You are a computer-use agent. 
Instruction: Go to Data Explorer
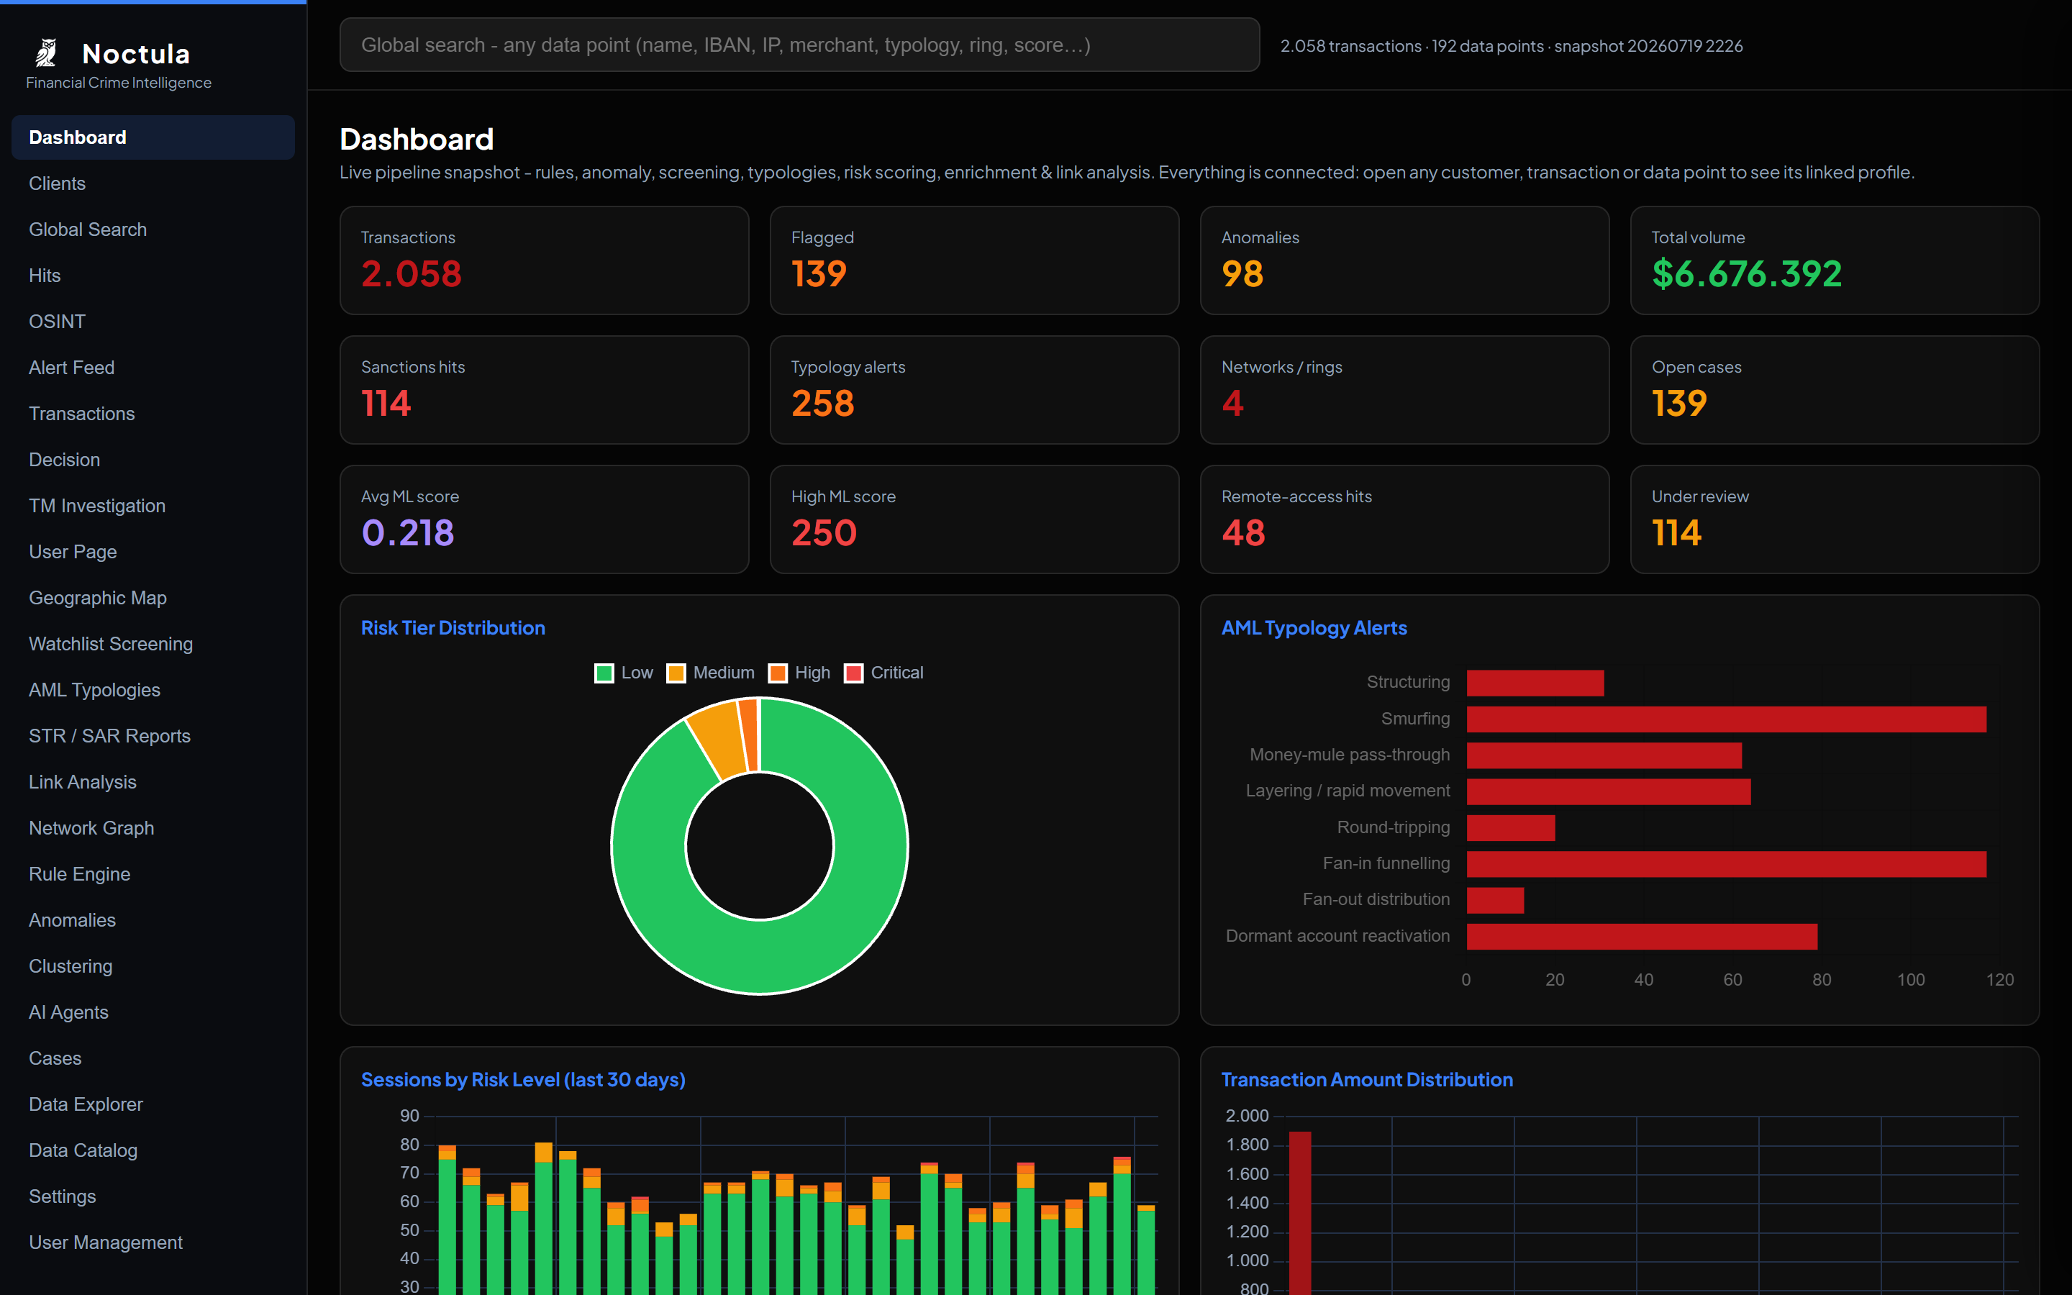point(153,1104)
